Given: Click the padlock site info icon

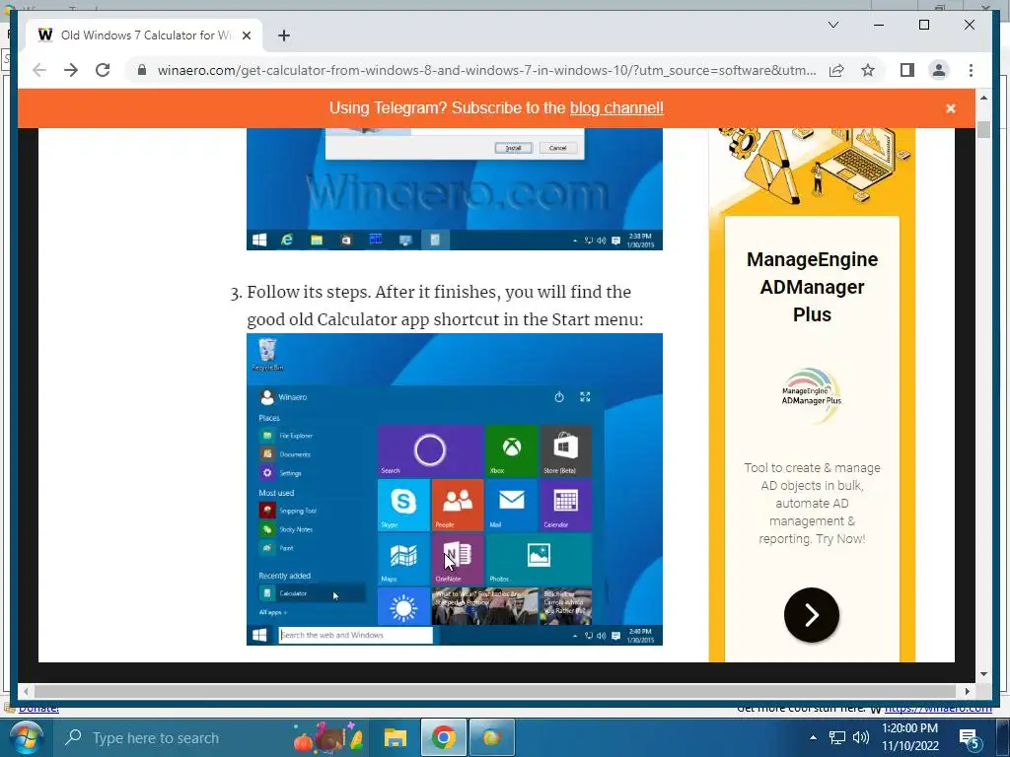Looking at the screenshot, I should pyautogui.click(x=142, y=70).
